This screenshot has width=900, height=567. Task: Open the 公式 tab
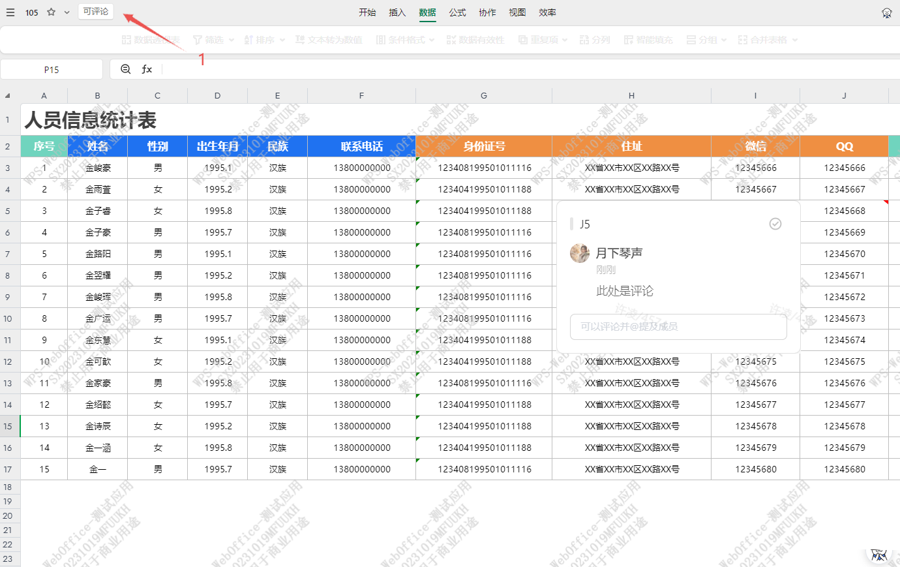[457, 12]
